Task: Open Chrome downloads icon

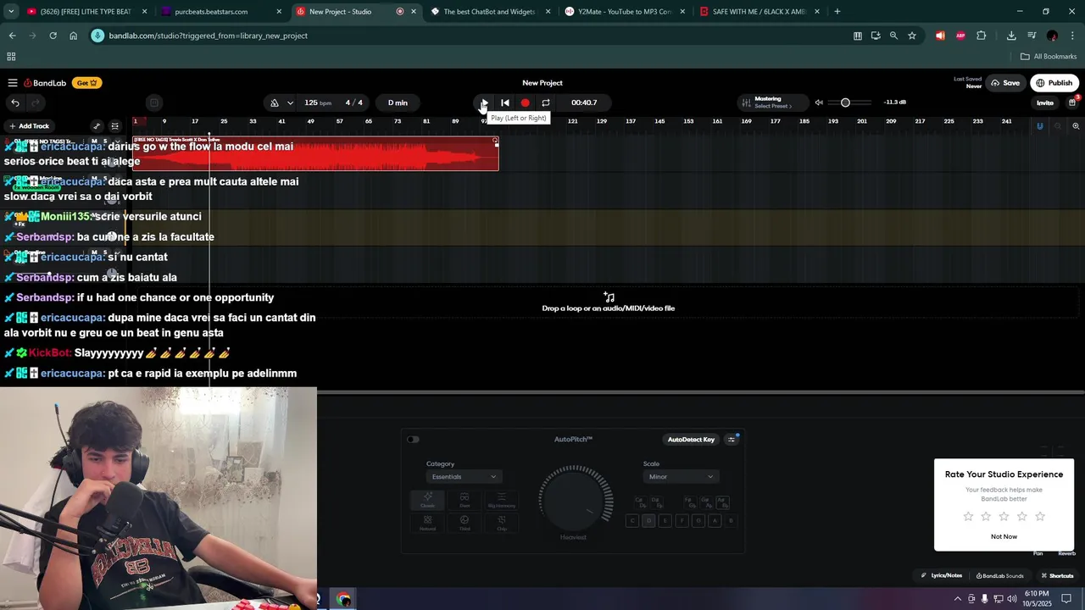Action: [1011, 36]
